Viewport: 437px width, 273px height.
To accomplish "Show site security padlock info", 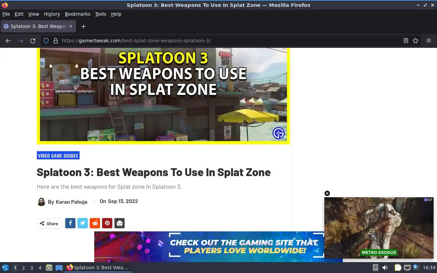I will [56, 41].
